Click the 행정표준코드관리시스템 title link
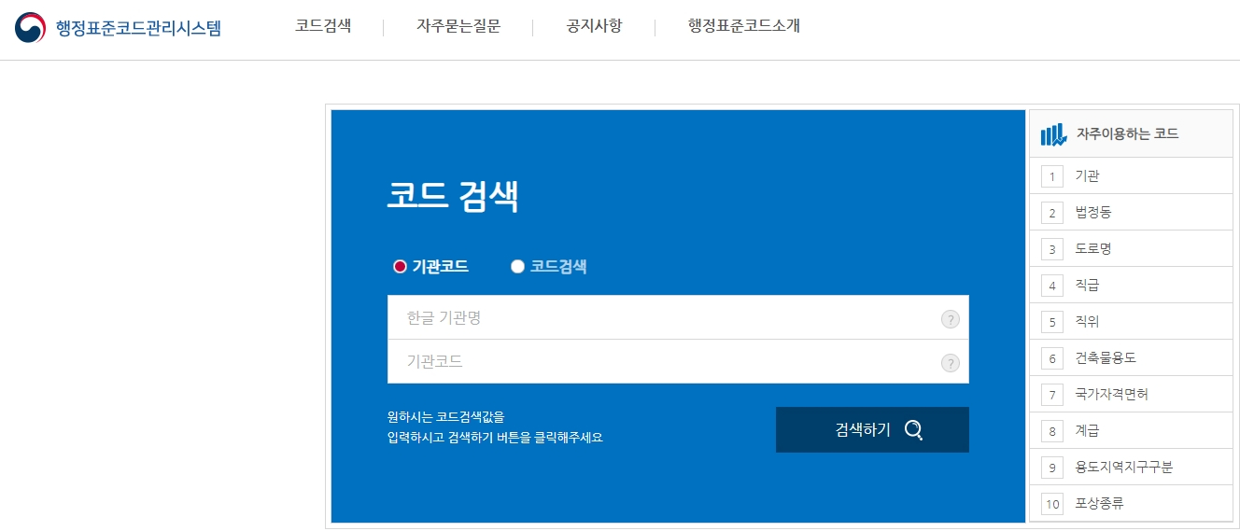 point(138,28)
